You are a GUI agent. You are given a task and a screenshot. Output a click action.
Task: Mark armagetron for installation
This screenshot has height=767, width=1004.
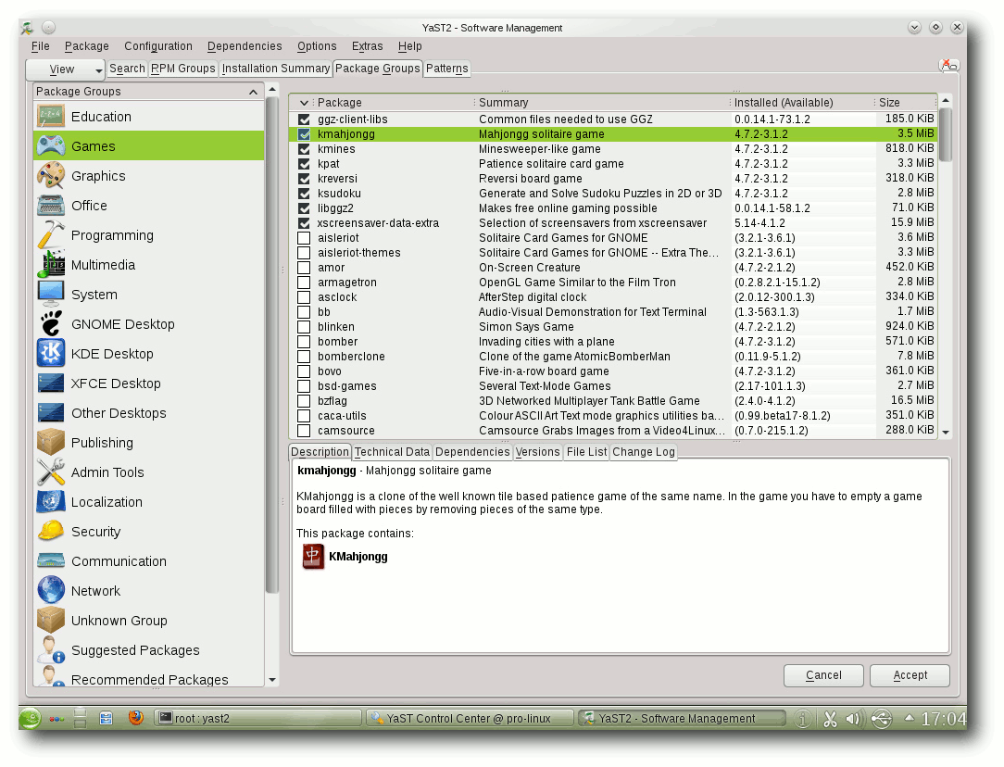(x=304, y=283)
